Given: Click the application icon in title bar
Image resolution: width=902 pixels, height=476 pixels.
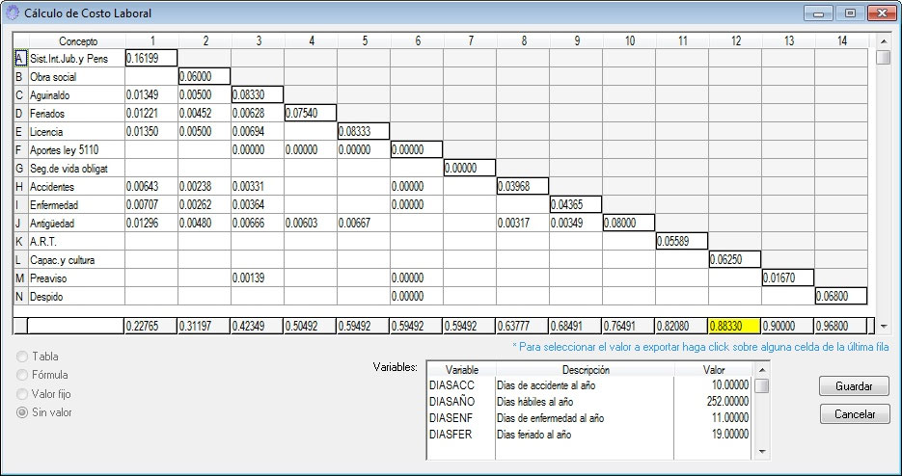Looking at the screenshot, I should tap(12, 13).
